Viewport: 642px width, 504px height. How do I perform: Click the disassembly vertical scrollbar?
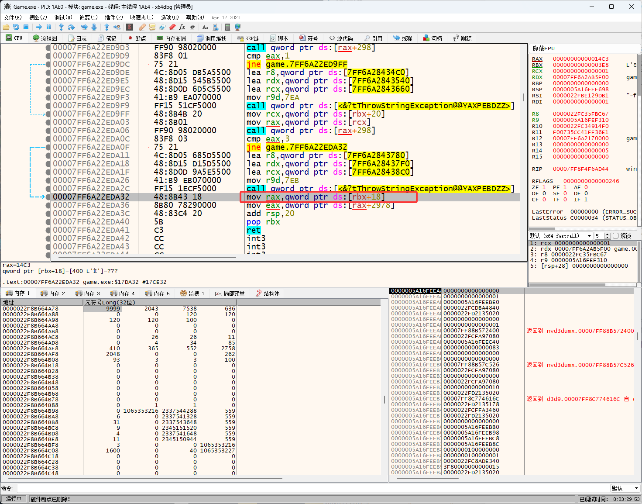[523, 148]
